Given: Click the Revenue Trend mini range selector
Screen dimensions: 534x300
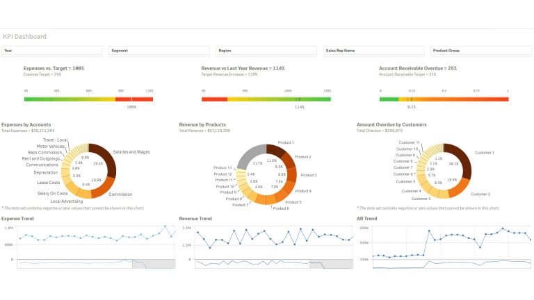Looking at the screenshot, I should click(266, 264).
